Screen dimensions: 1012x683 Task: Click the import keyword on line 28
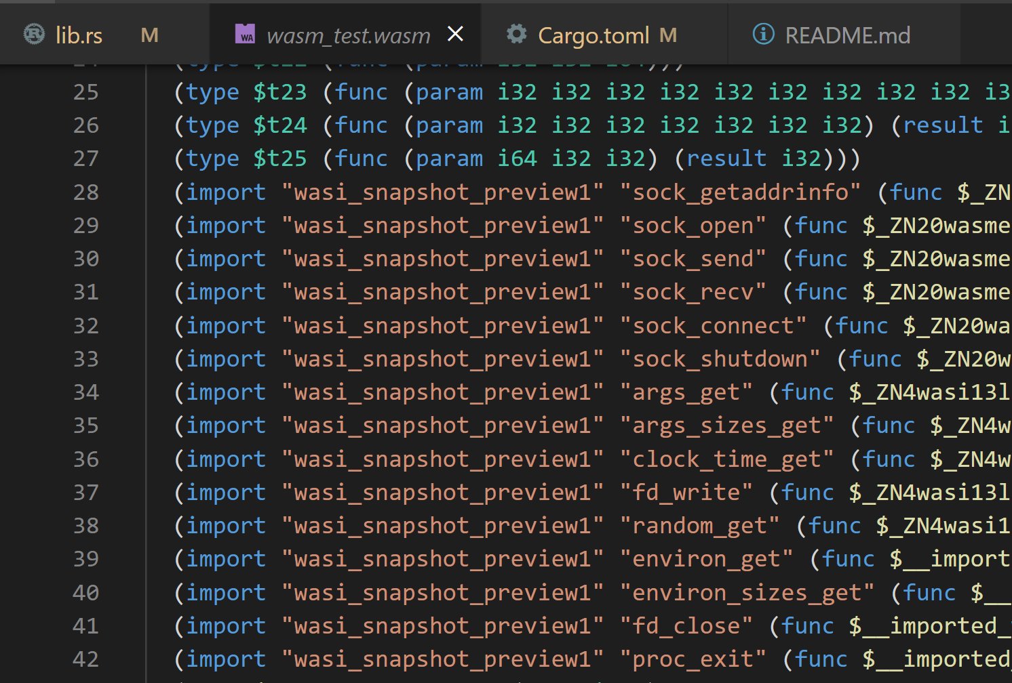point(226,192)
